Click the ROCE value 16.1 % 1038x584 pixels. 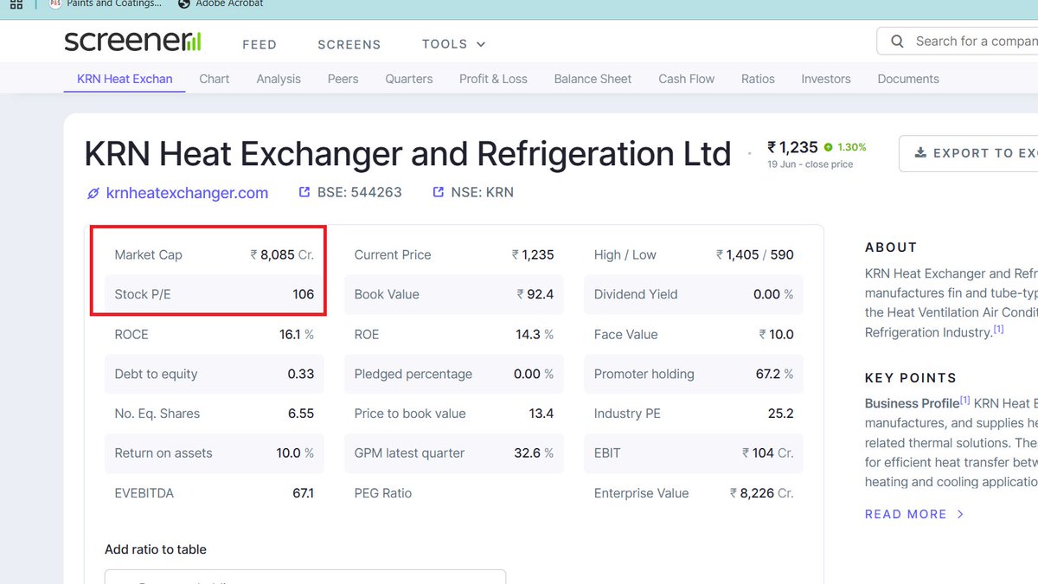pos(297,335)
